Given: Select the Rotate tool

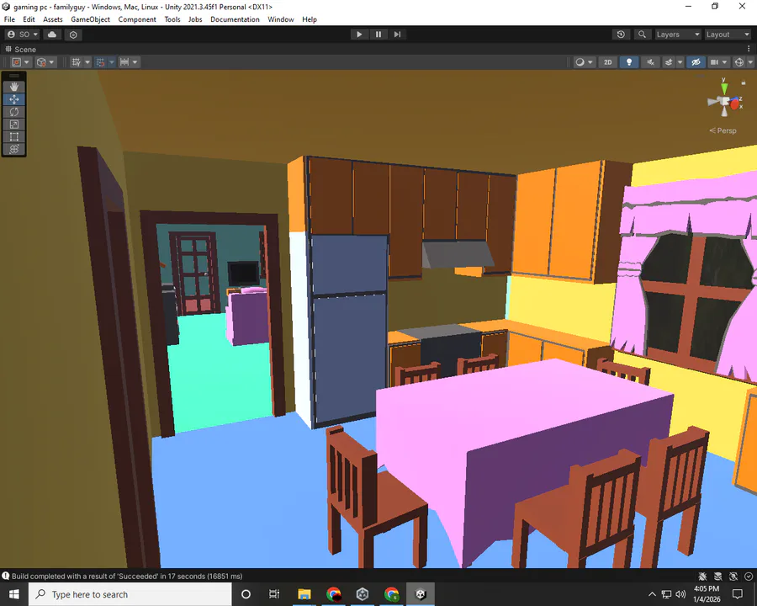Looking at the screenshot, I should 14,112.
